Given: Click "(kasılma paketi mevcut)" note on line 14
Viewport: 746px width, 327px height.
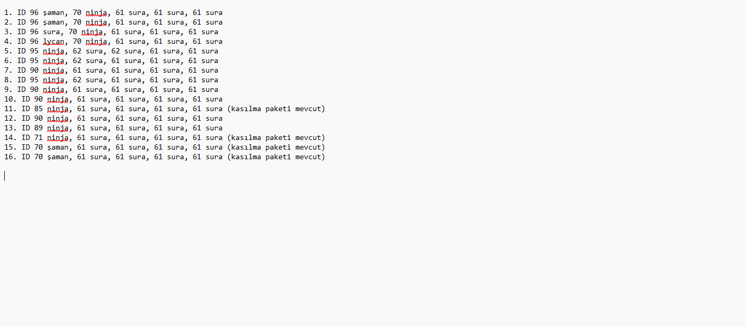Looking at the screenshot, I should coord(276,138).
